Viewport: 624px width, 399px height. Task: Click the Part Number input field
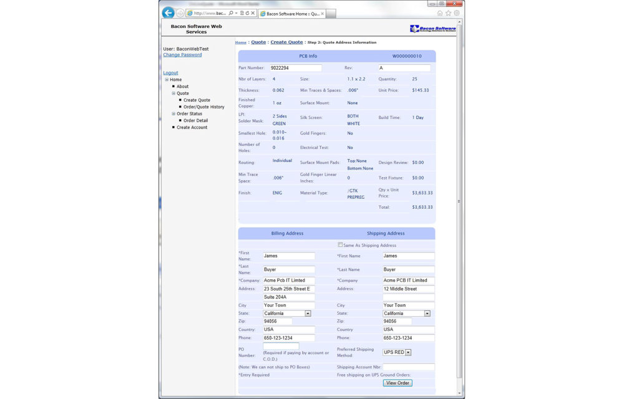(x=296, y=68)
